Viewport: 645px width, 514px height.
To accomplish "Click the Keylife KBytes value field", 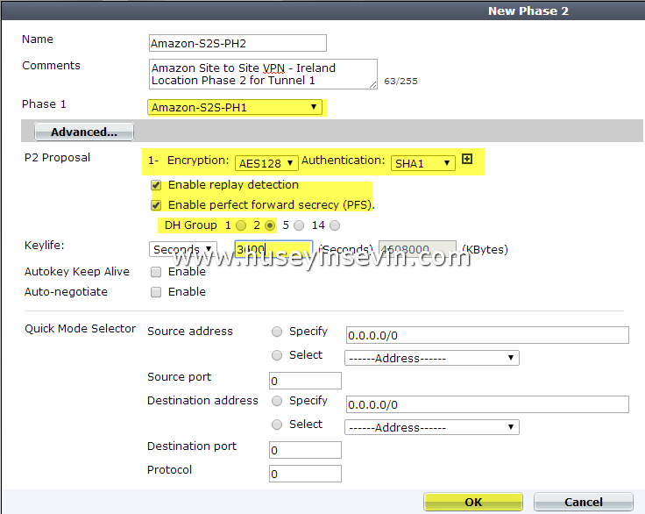I will [417, 249].
